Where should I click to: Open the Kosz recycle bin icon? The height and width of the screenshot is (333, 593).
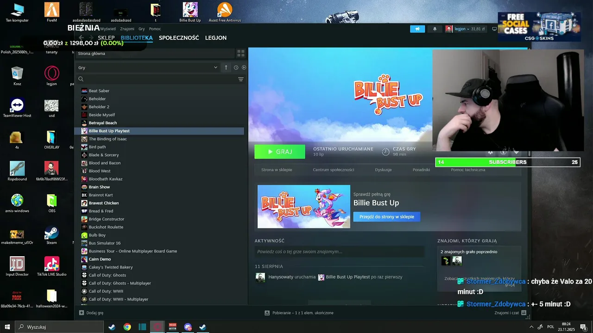pos(17,76)
